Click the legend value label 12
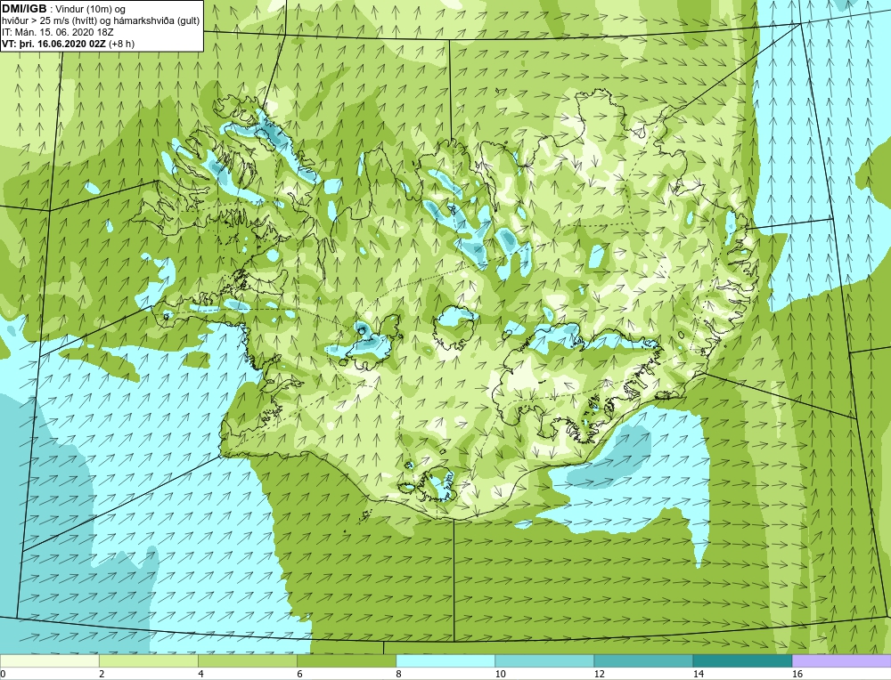 point(600,674)
